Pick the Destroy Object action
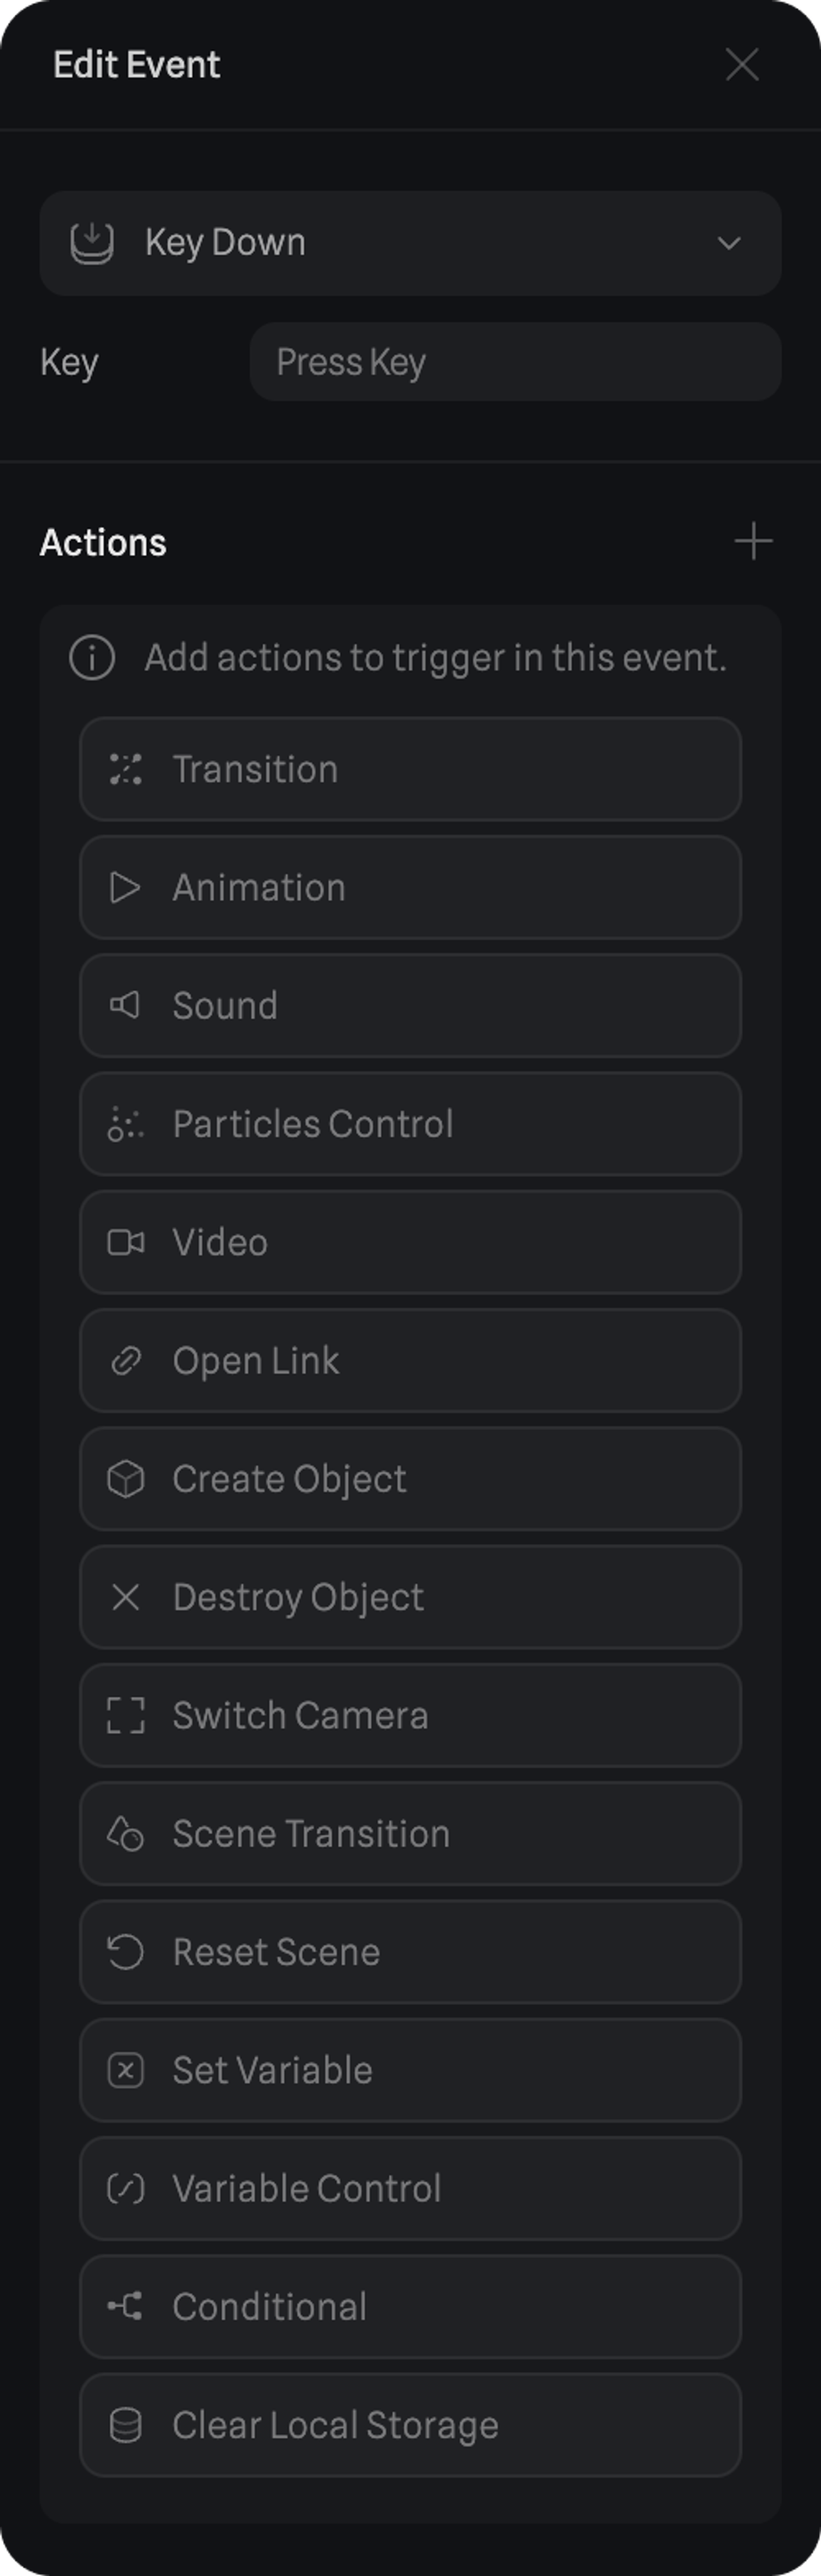This screenshot has width=821, height=2576. coord(410,1597)
